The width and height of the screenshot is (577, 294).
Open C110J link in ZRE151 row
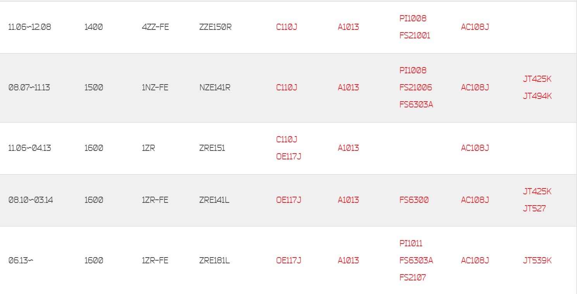coord(286,140)
